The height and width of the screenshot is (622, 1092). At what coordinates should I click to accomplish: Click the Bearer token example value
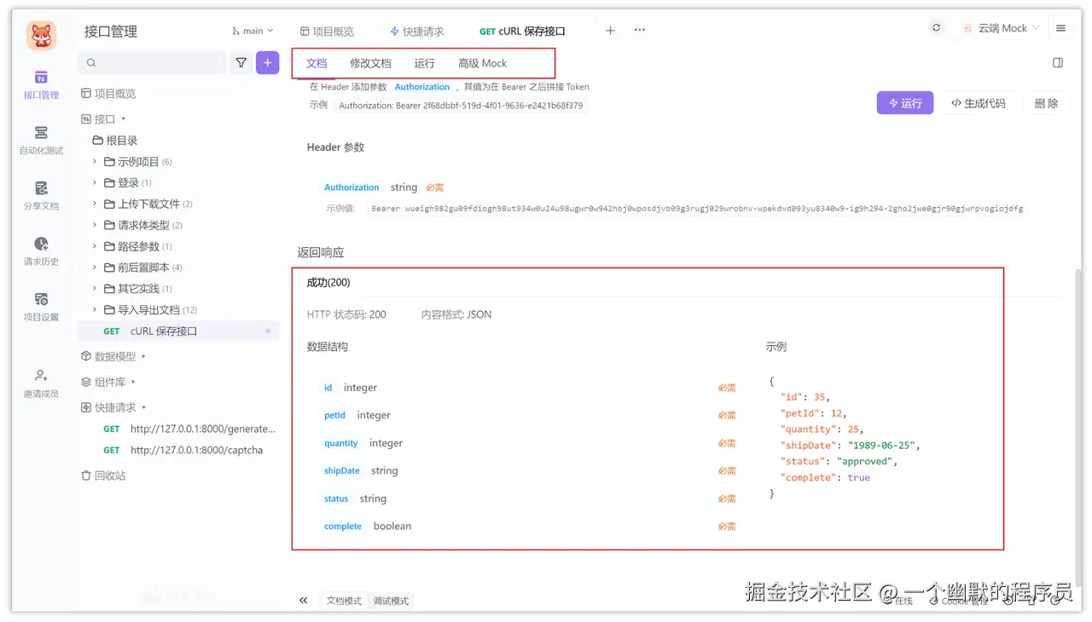(697, 208)
